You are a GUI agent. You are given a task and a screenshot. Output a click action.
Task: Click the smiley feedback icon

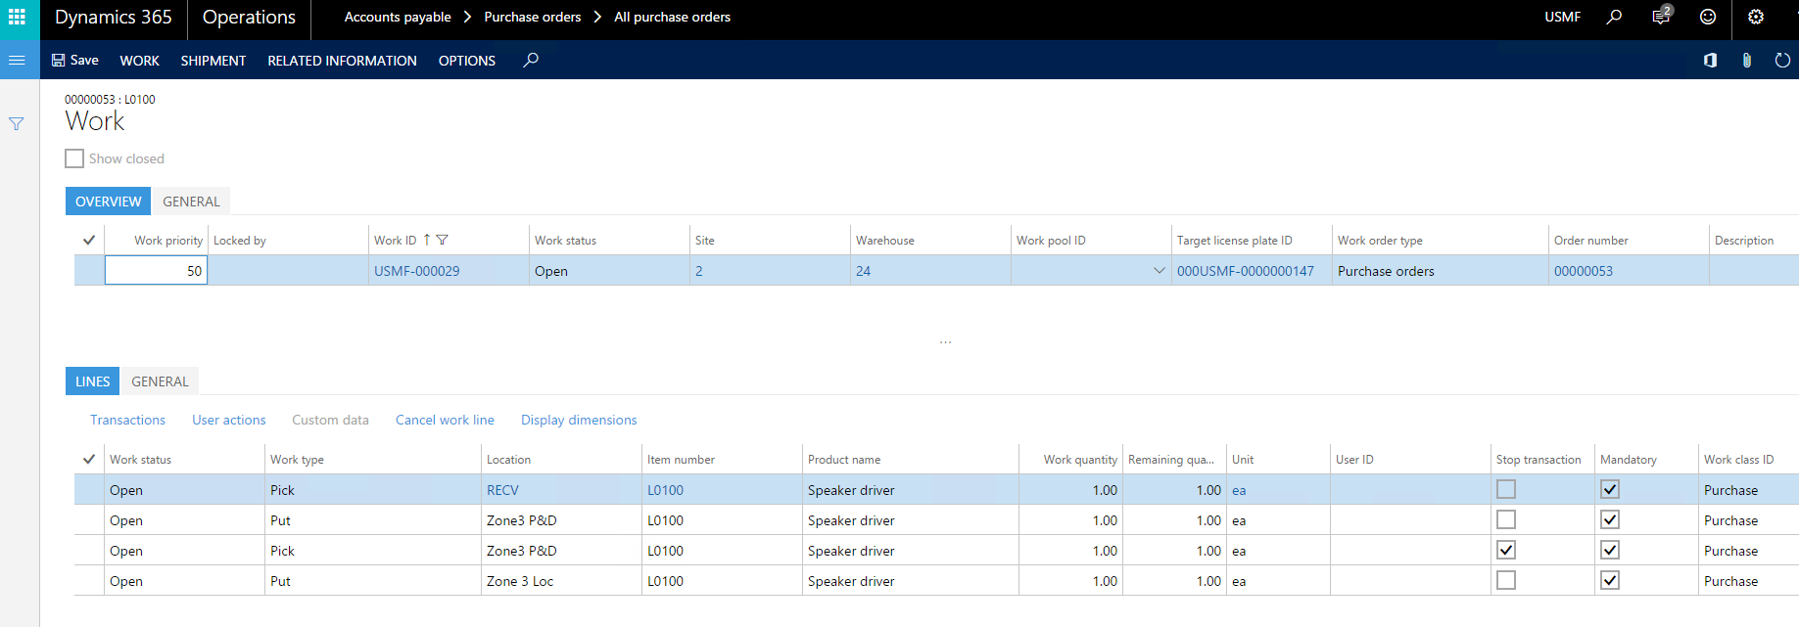(x=1708, y=17)
